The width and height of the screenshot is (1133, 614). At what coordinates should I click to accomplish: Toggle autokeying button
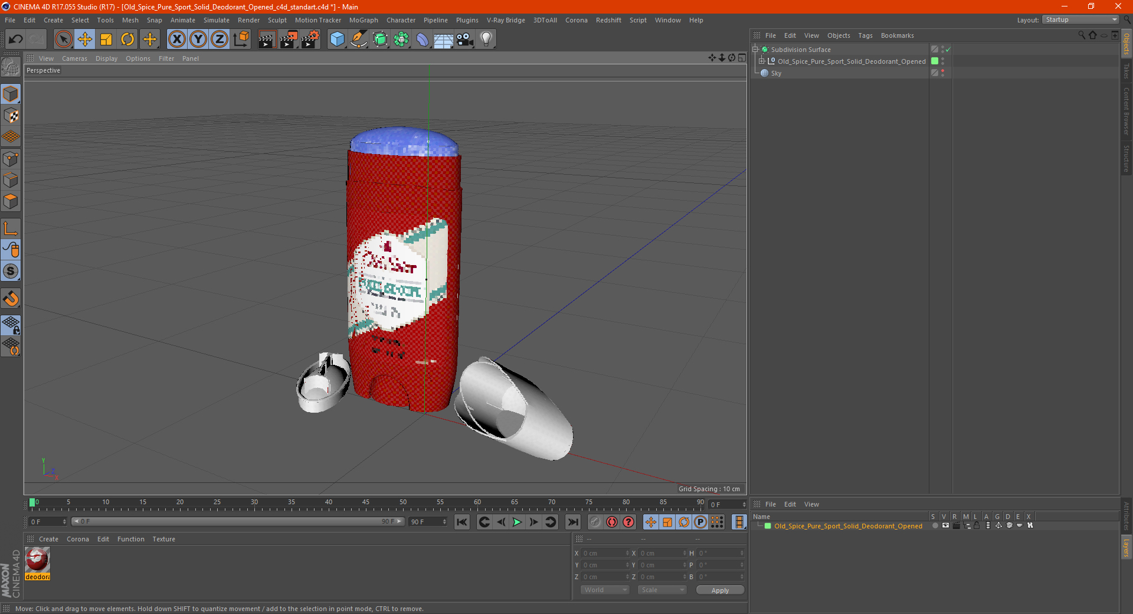pyautogui.click(x=612, y=522)
